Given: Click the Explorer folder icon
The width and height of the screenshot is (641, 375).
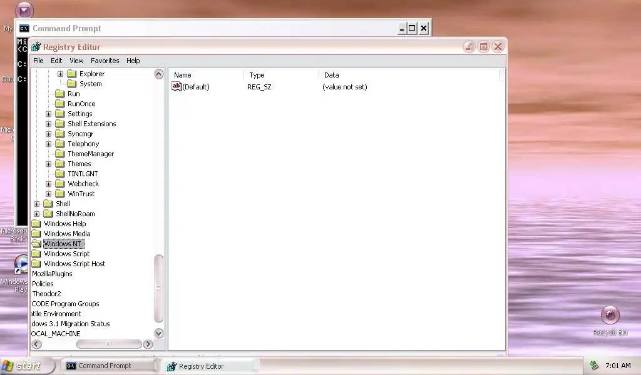Looking at the screenshot, I should (x=72, y=74).
